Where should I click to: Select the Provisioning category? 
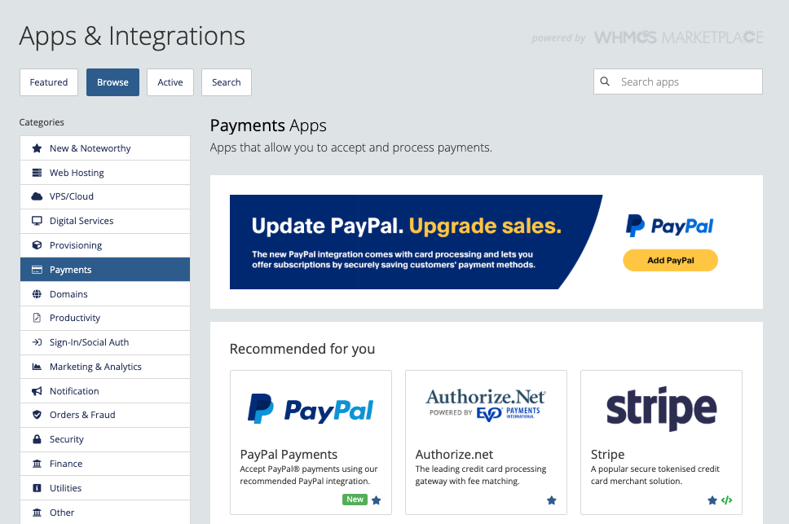pyautogui.click(x=105, y=245)
